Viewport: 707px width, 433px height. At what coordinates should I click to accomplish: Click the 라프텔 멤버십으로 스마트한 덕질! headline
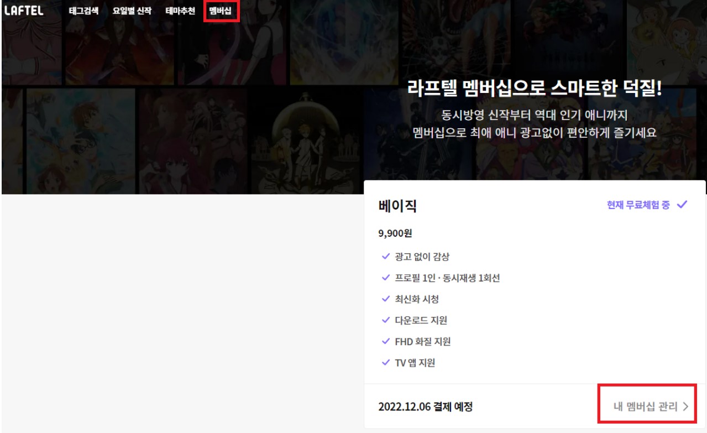pyautogui.click(x=535, y=89)
